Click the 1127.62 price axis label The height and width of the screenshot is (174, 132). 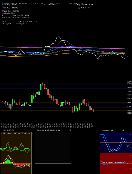129,99
